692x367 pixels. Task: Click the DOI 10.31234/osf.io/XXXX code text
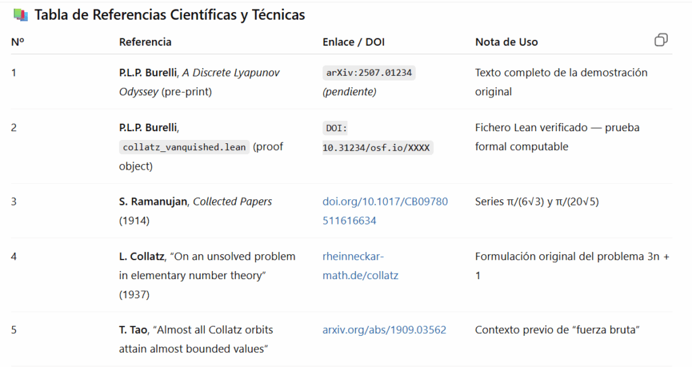377,138
